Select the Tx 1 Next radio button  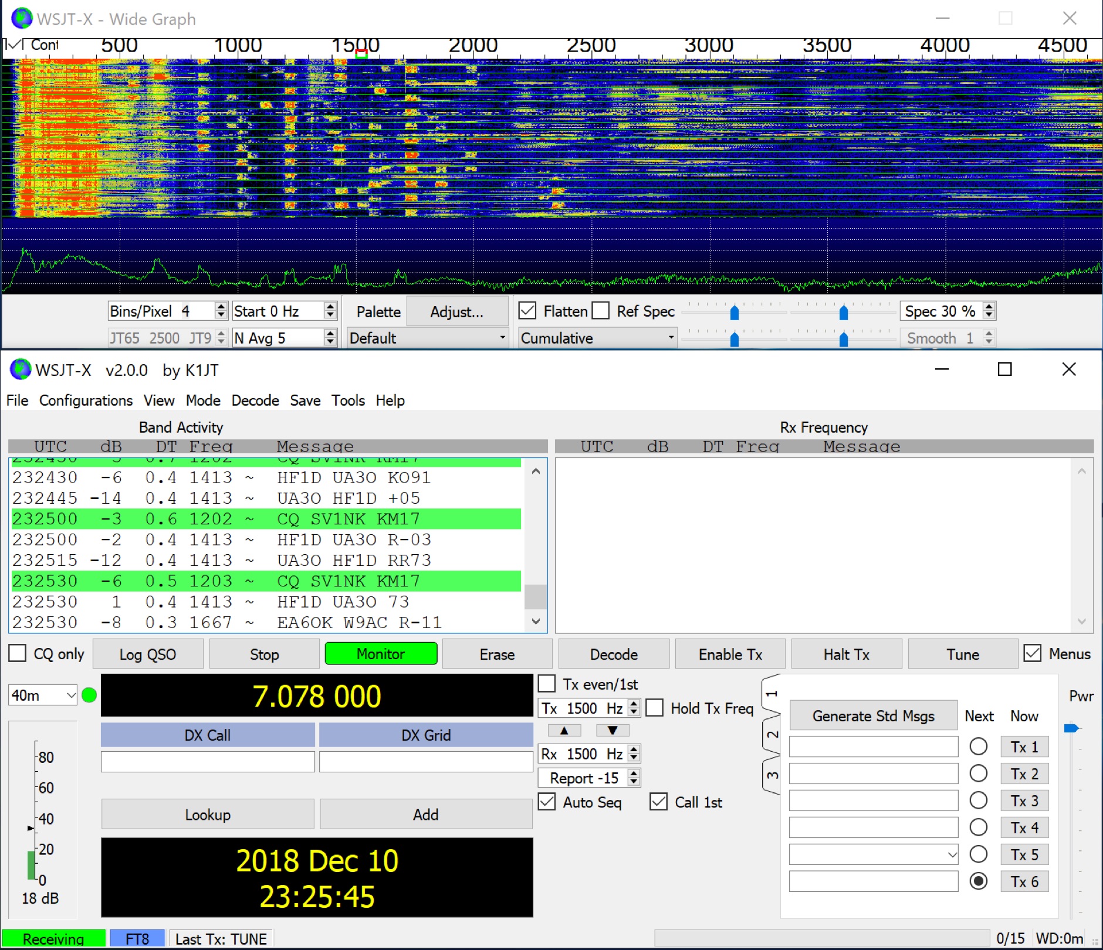coord(978,747)
